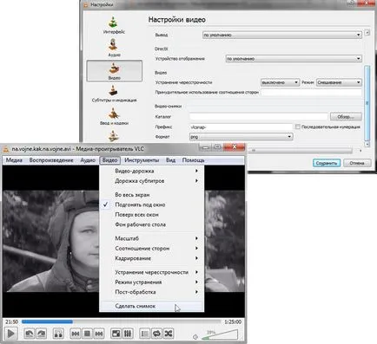
Task: Open the выключено deinterlace dropdown
Action: point(280,82)
